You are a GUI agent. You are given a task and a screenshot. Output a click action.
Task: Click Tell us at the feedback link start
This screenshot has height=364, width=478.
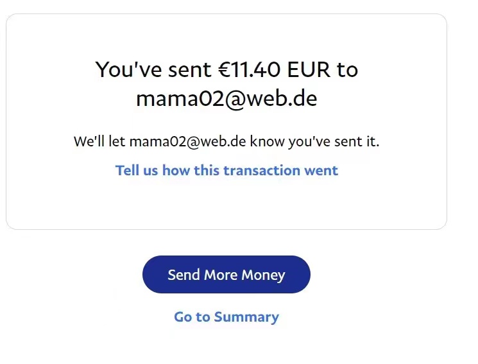point(137,170)
